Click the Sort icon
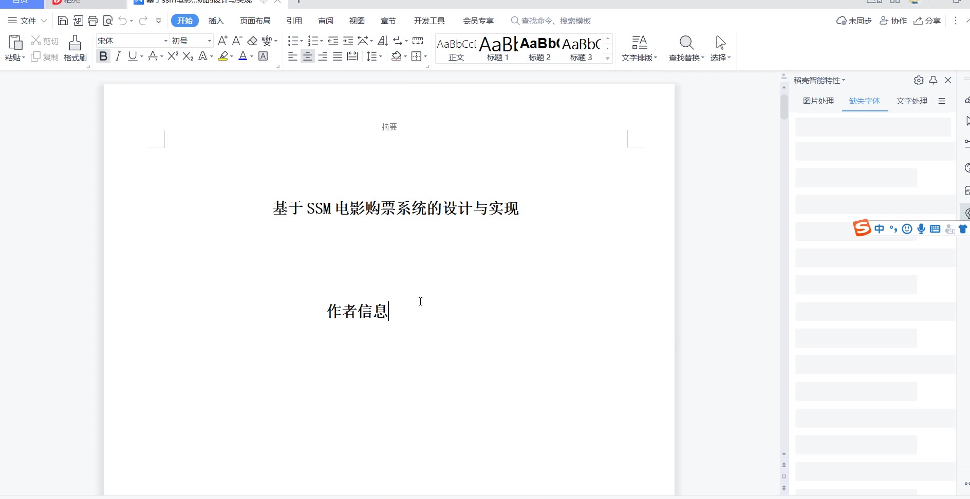Screen dimensions: 970x499 coord(383,41)
